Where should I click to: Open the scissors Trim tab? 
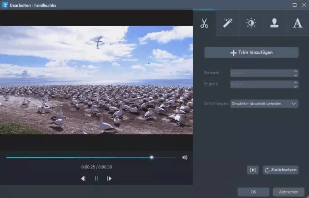[204, 23]
